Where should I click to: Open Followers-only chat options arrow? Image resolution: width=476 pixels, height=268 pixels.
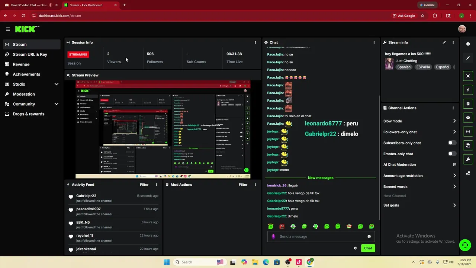(454, 132)
